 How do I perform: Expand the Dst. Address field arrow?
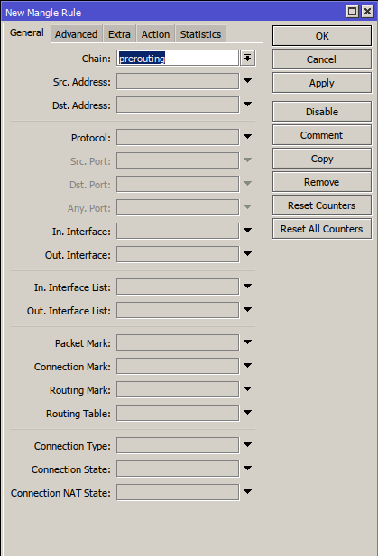coord(248,105)
